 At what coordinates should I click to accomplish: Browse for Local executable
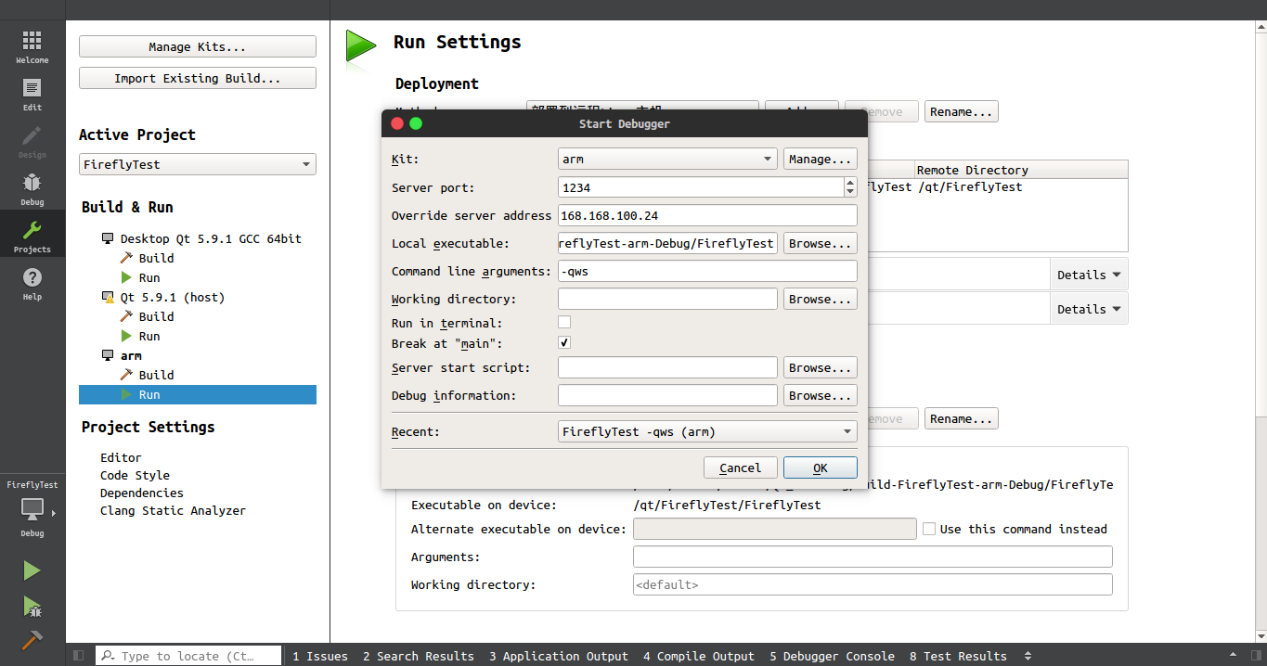click(821, 243)
